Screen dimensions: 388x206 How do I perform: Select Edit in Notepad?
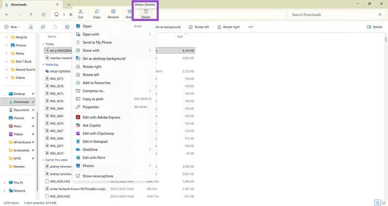pyautogui.click(x=114, y=142)
